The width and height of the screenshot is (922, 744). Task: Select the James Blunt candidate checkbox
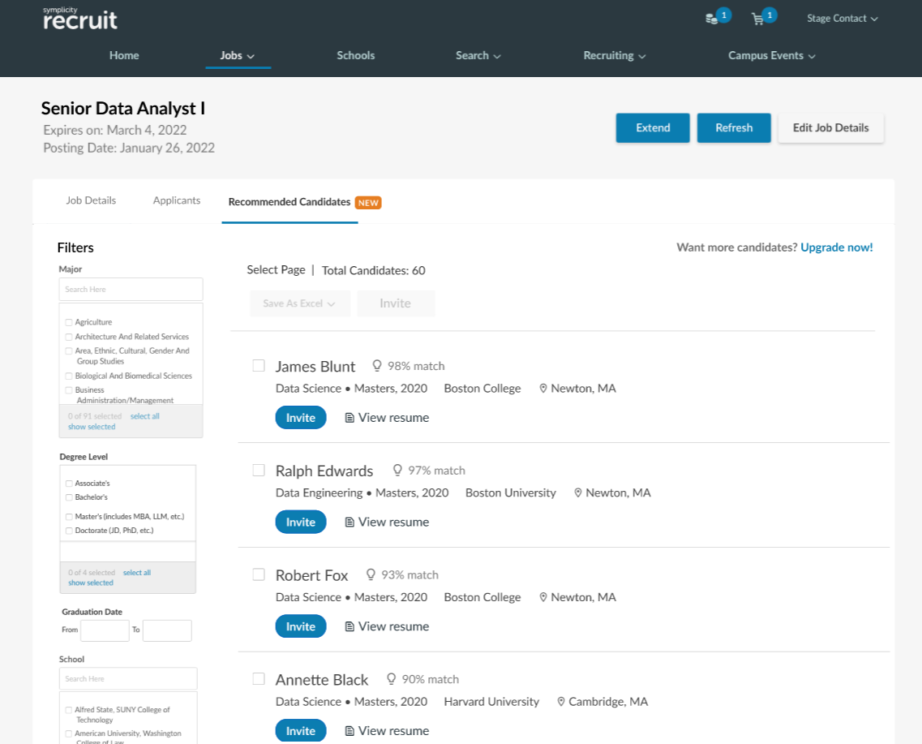tap(259, 366)
